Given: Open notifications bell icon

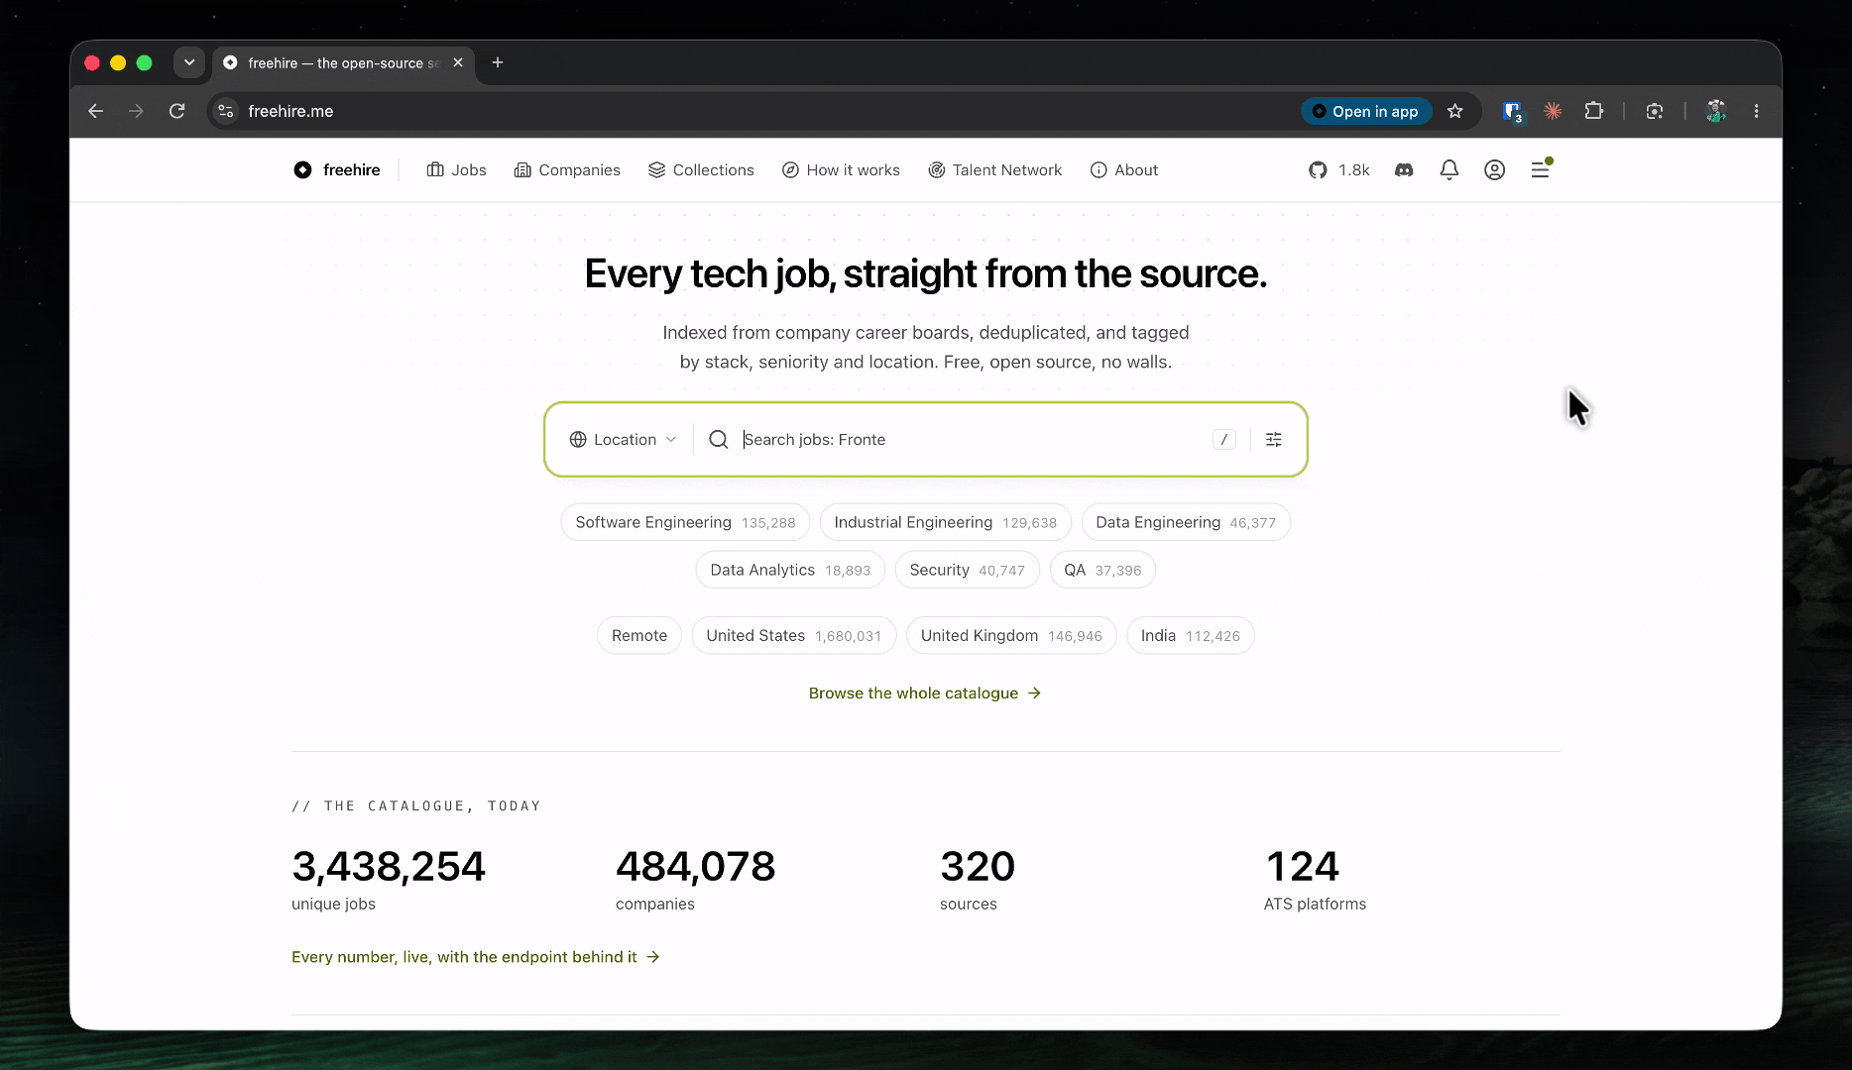Looking at the screenshot, I should coord(1449,170).
